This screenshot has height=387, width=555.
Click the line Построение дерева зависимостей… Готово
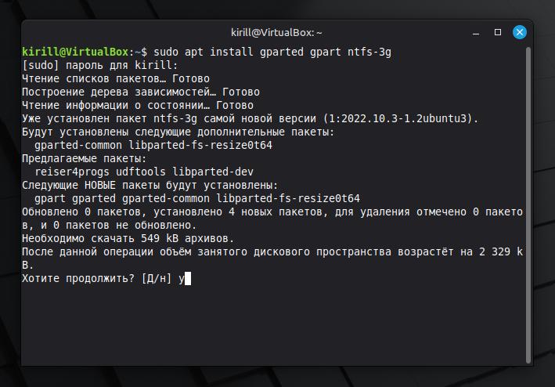141,92
